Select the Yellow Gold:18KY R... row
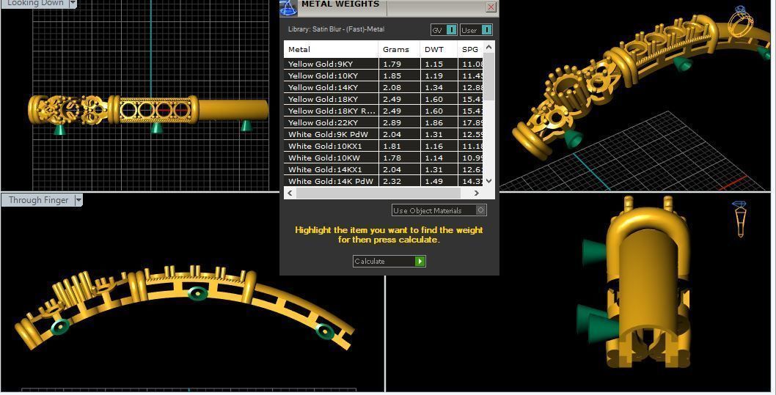 coord(384,111)
